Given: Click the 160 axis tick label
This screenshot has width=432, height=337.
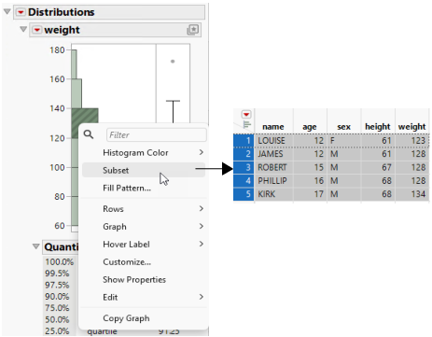Looking at the screenshot, I should (57, 79).
